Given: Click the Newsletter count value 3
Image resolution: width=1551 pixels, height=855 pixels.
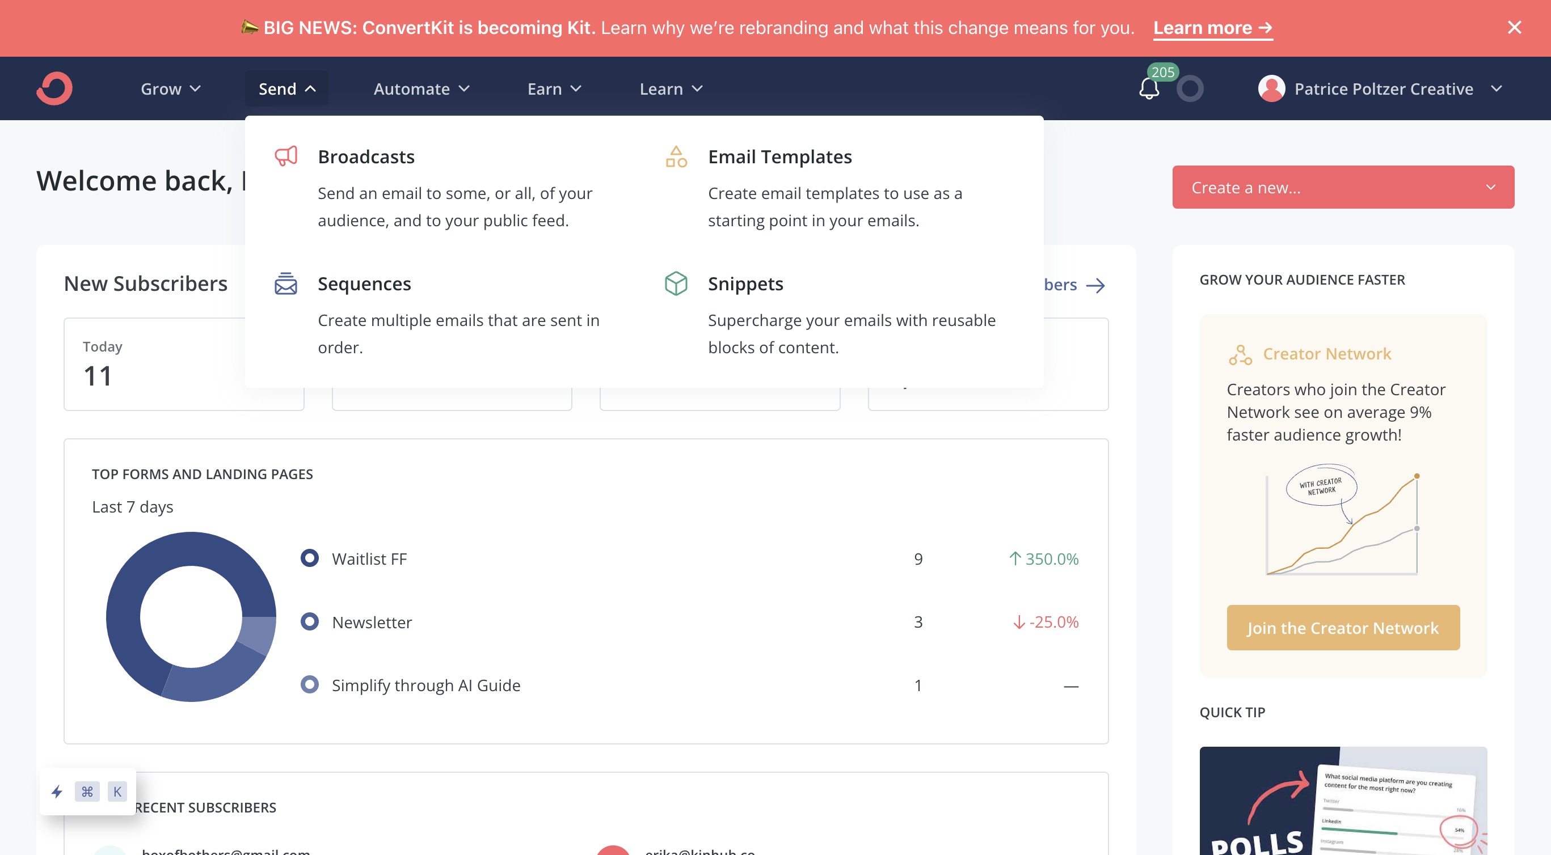Looking at the screenshot, I should tap(917, 622).
